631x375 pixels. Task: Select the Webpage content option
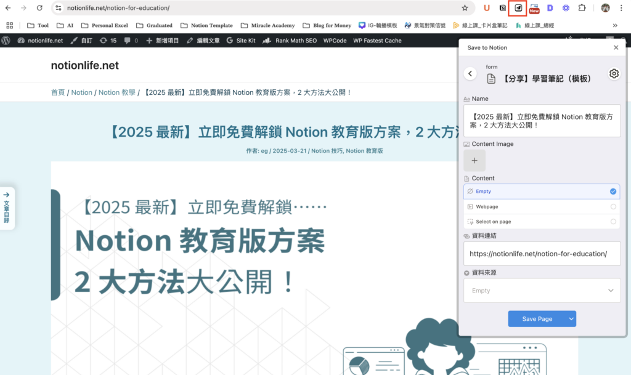coord(542,206)
